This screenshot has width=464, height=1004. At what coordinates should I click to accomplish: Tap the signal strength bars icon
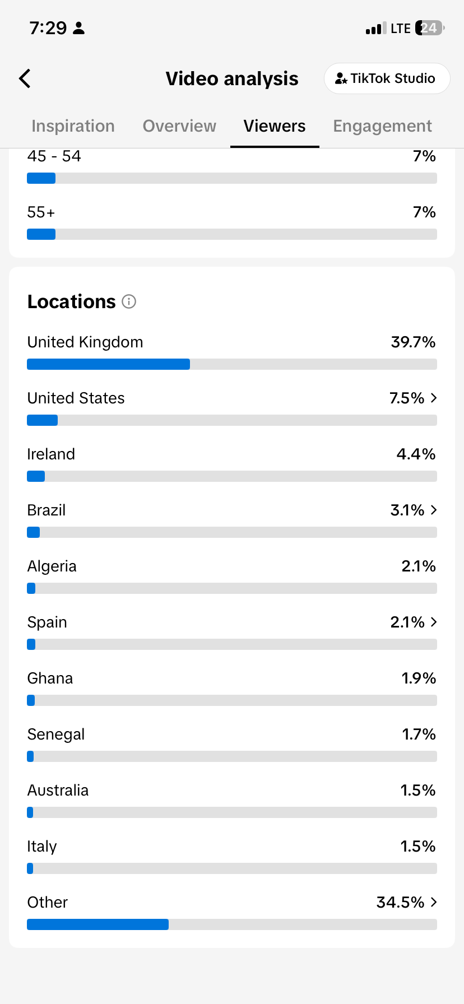[x=376, y=28]
